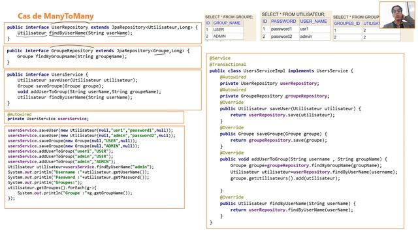This screenshot has width=418, height=235.
Task: Click the saveGroupe(new Groupe(null,"USER",null)) line
Action: 72,141
